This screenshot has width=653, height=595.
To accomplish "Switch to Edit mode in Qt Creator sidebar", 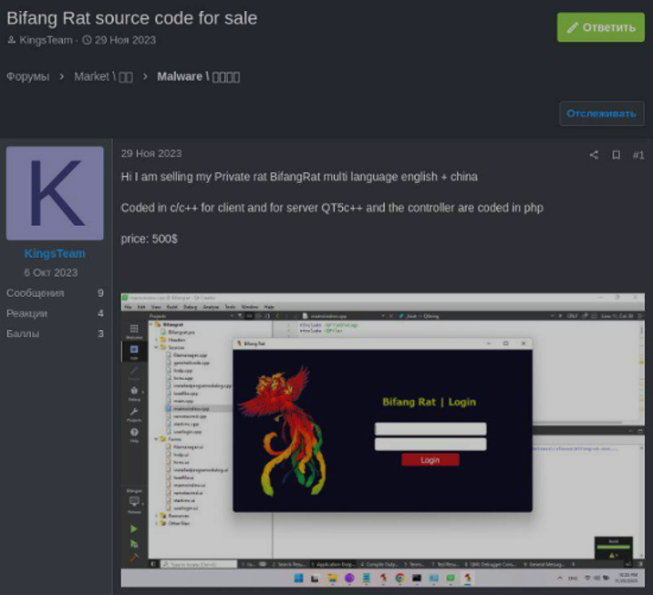I will [x=134, y=351].
